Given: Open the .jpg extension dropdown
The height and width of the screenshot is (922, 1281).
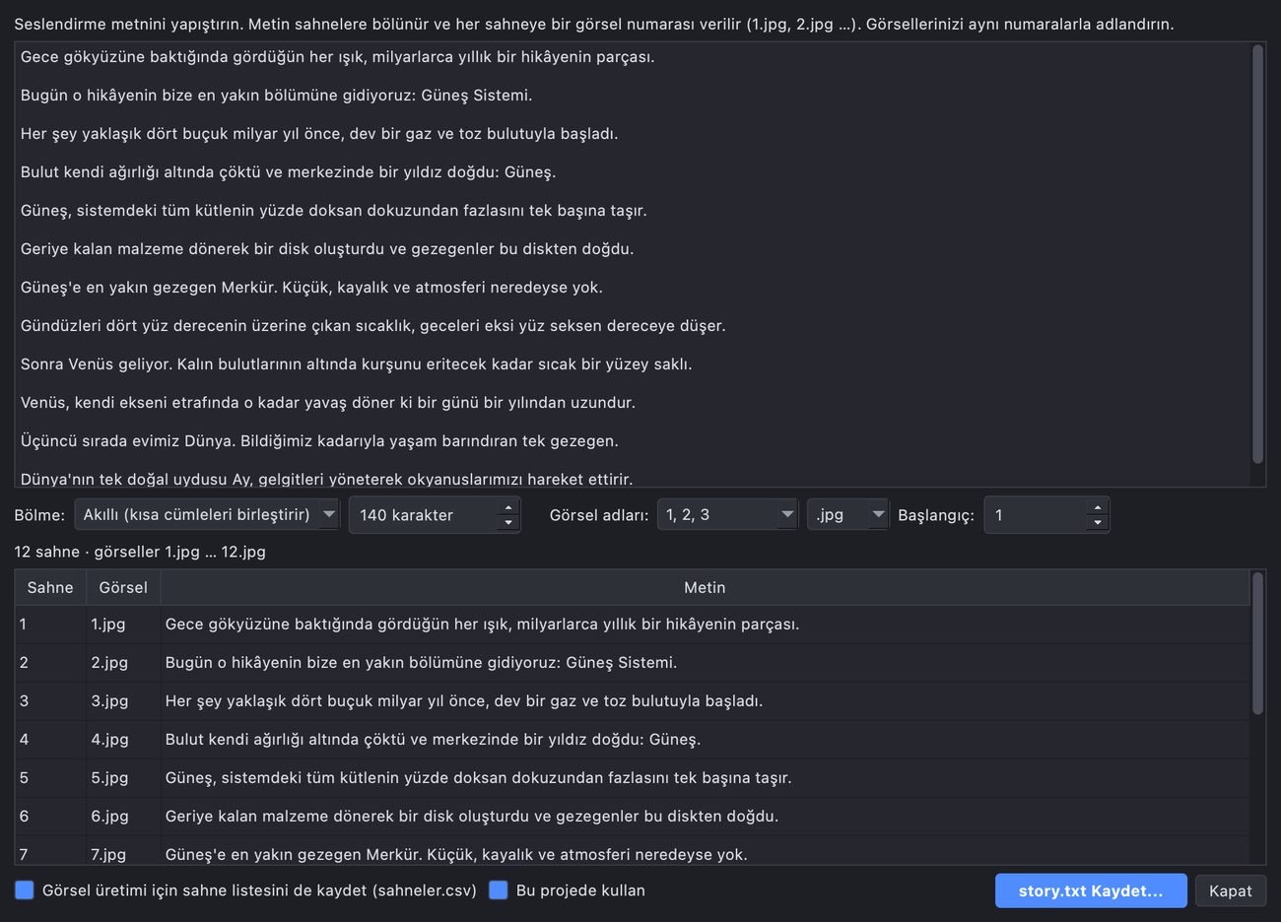Looking at the screenshot, I should coord(847,514).
